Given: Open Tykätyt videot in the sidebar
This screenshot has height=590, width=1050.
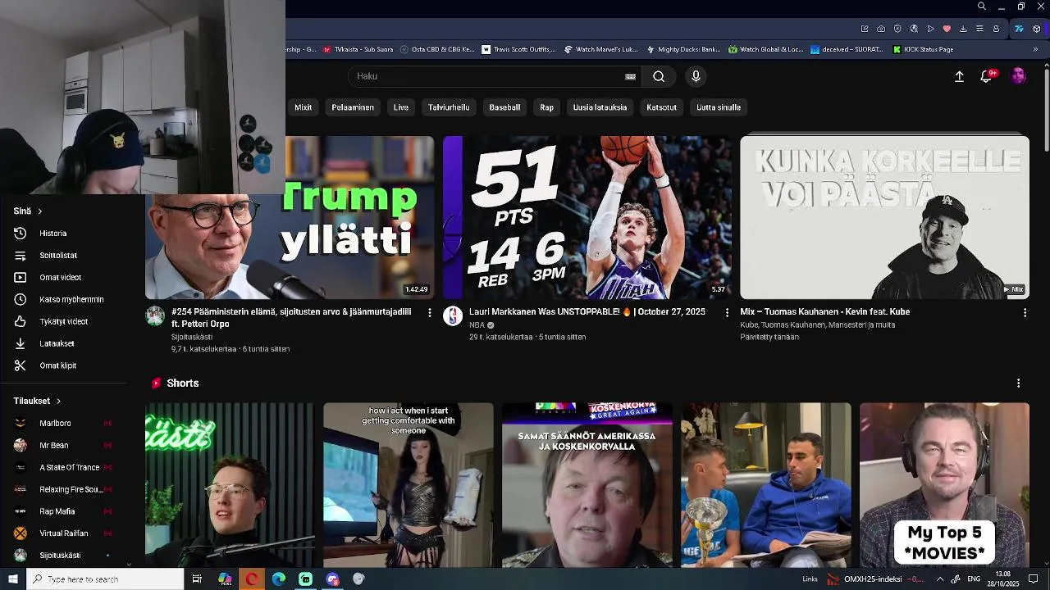Looking at the screenshot, I should point(62,322).
